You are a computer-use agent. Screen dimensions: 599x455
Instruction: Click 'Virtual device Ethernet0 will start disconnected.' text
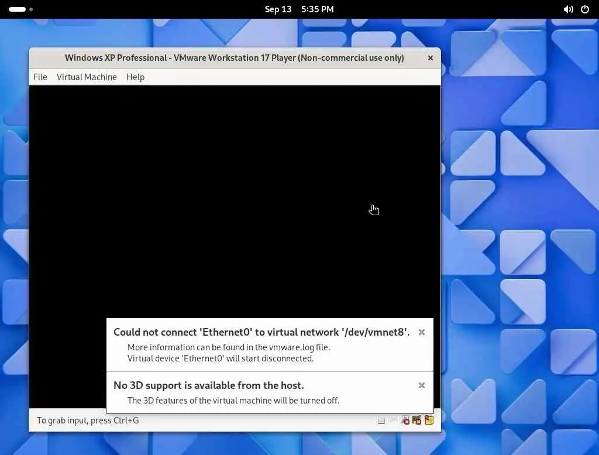click(x=221, y=359)
